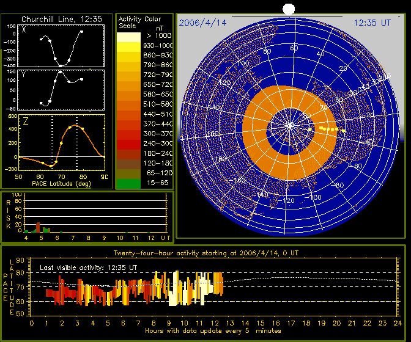Viewport: 411px width, 342px height.
Task: Click the white sun marker above the map
Action: (289, 9)
